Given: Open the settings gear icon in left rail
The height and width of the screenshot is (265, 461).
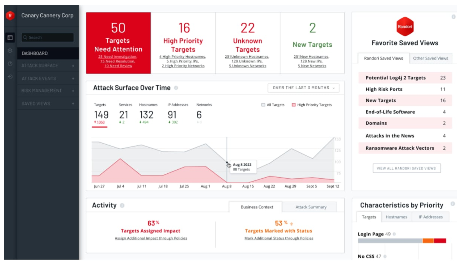Looking at the screenshot, I should (10, 51).
